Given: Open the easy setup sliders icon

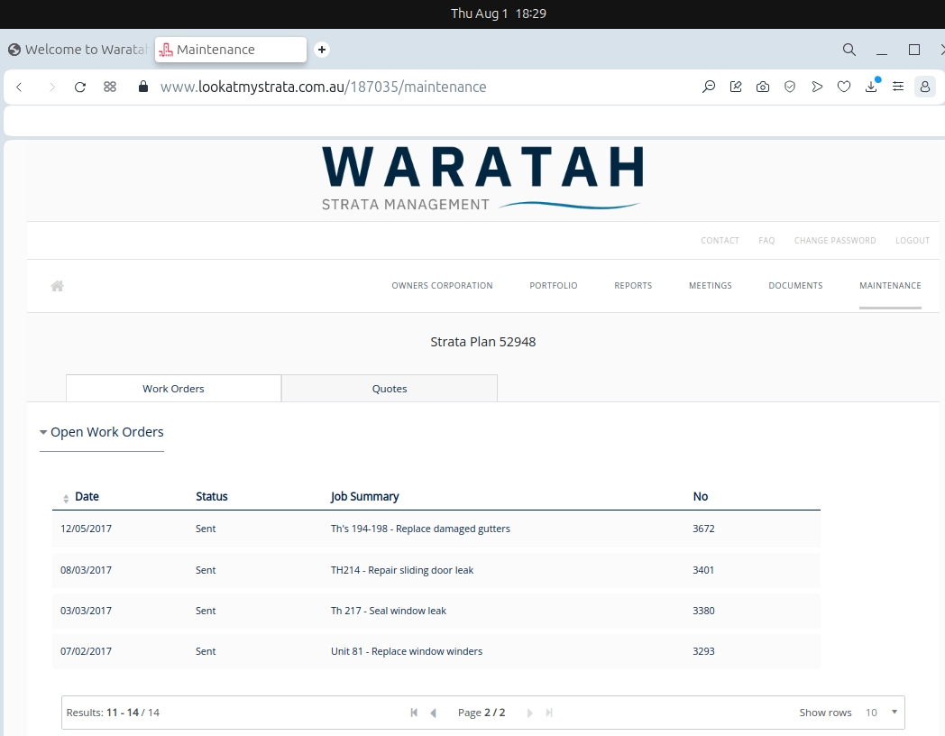Looking at the screenshot, I should 898,87.
